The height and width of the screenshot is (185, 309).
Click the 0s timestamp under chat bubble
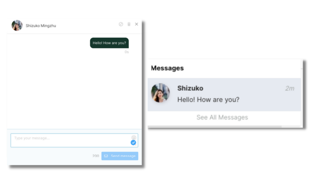click(127, 52)
